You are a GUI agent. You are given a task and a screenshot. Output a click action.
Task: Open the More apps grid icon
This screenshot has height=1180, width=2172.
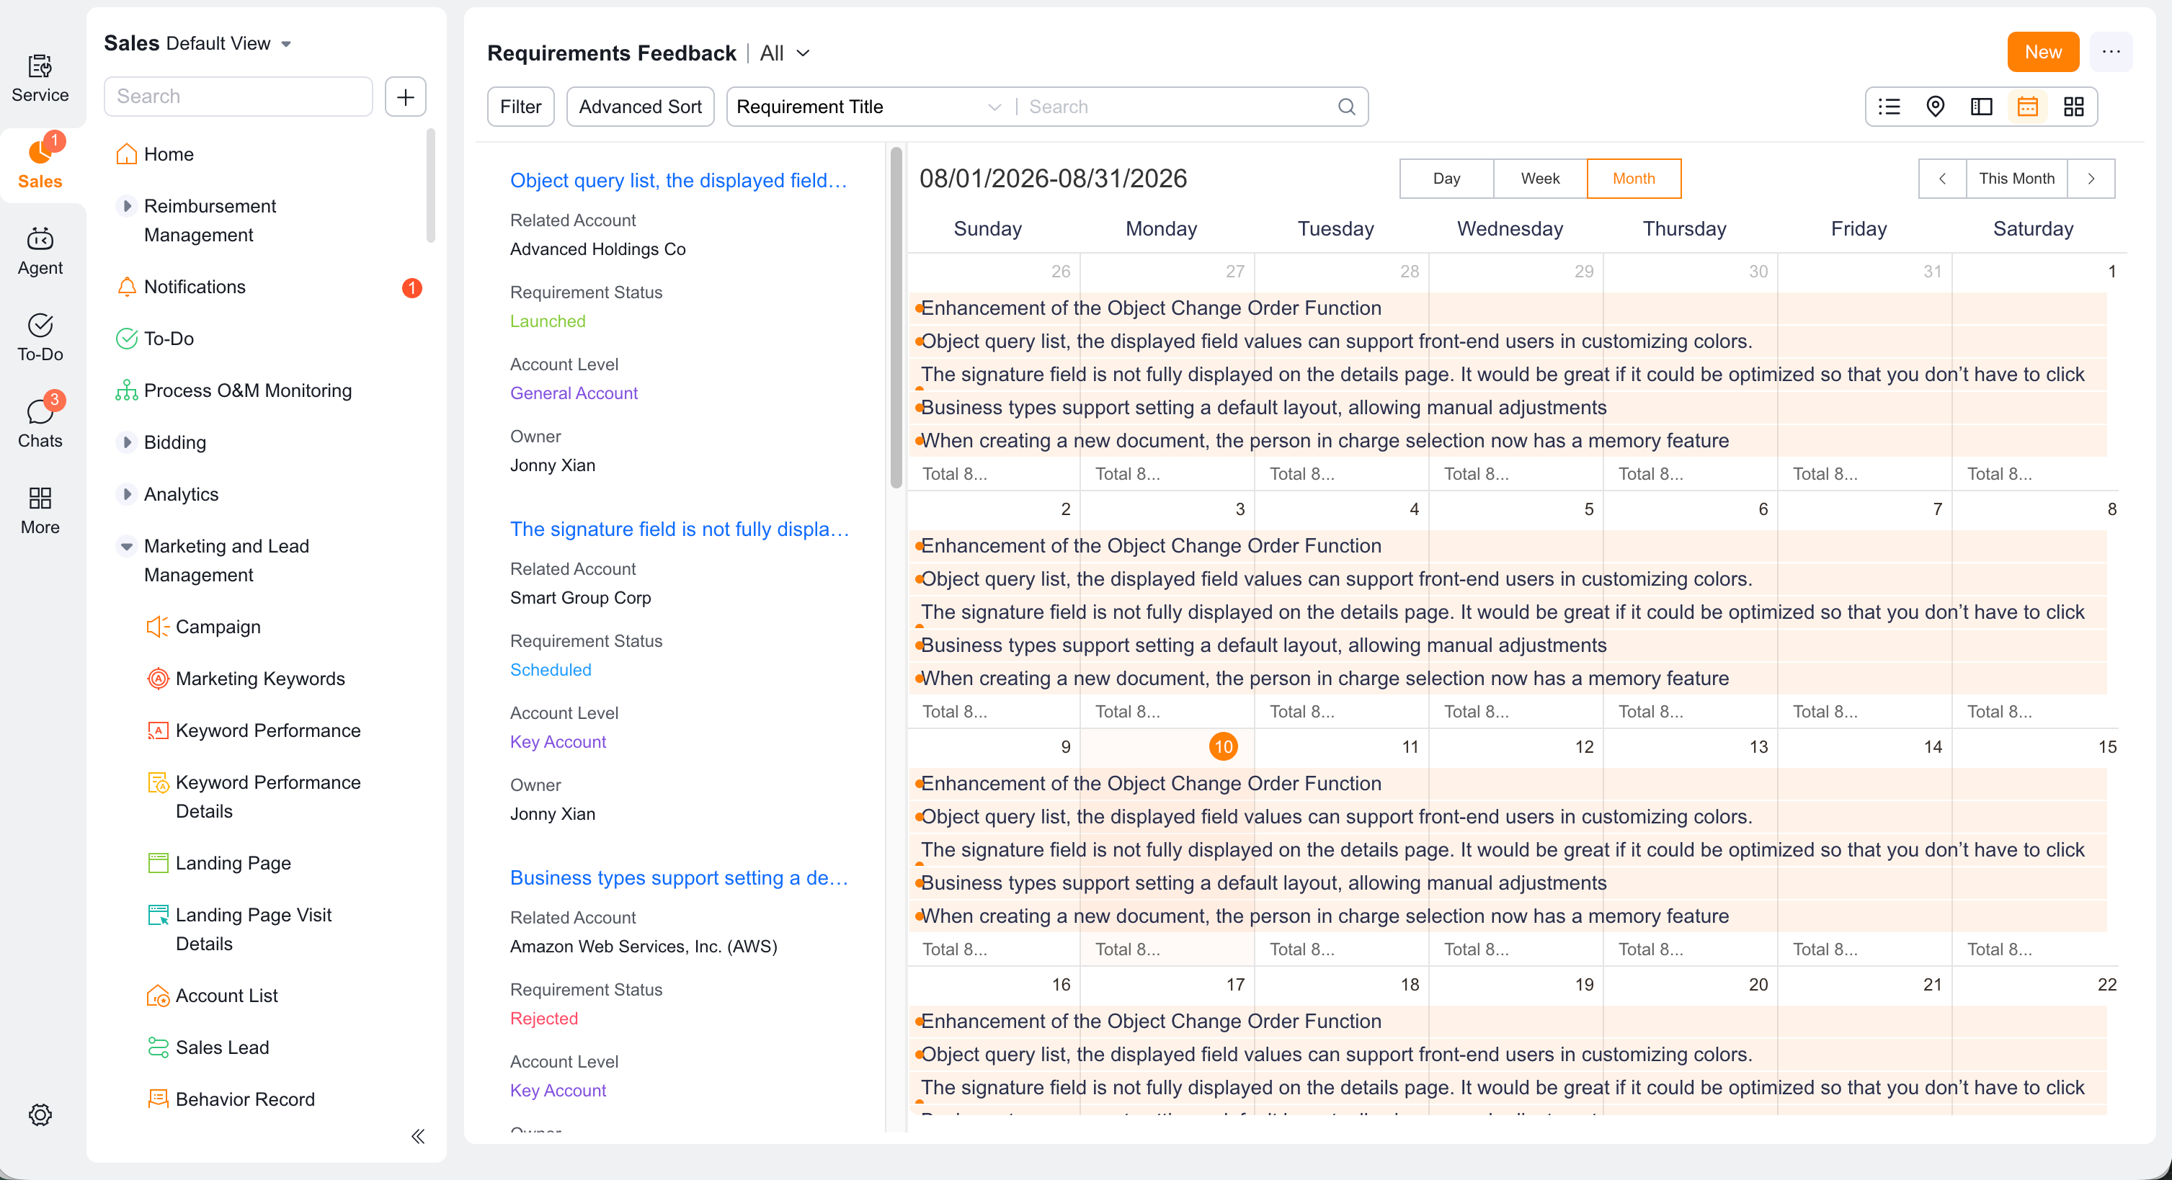[x=40, y=510]
